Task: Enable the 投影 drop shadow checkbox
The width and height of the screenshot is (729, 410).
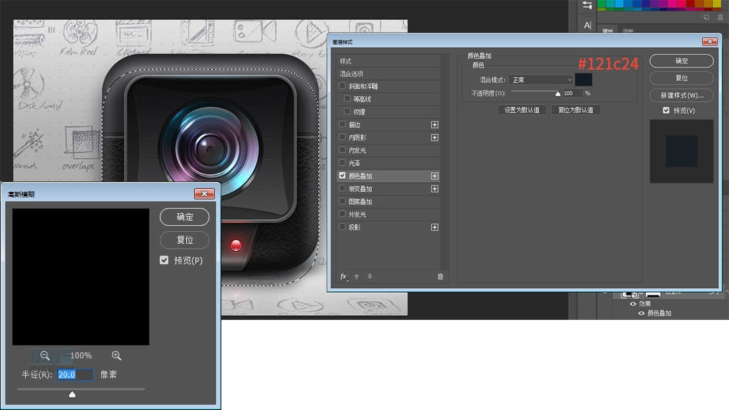Action: click(343, 227)
